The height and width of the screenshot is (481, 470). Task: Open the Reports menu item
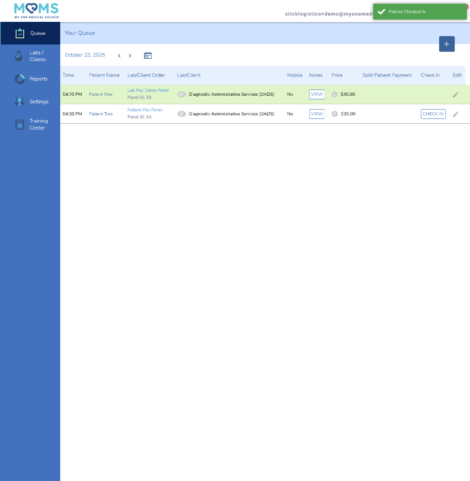point(39,79)
